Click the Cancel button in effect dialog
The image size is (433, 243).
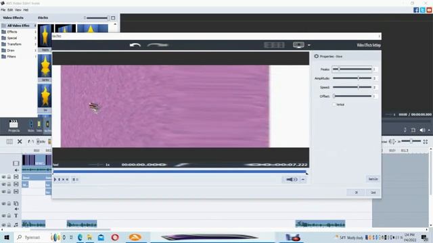[x=373, y=192]
